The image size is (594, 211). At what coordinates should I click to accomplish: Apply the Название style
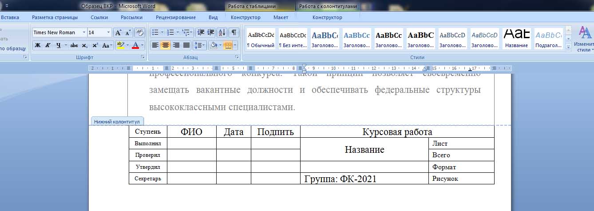[516, 38]
